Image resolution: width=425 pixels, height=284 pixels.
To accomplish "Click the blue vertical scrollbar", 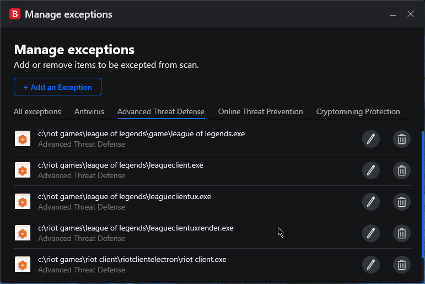I will click(423, 195).
